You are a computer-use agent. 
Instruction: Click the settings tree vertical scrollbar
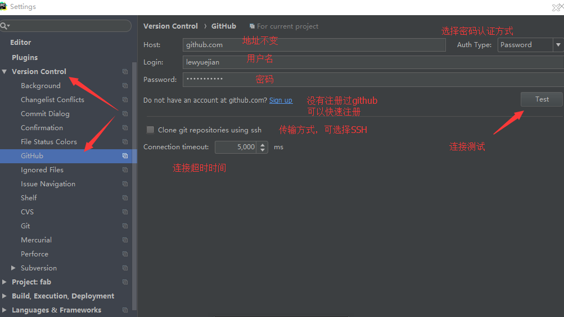[x=134, y=186]
